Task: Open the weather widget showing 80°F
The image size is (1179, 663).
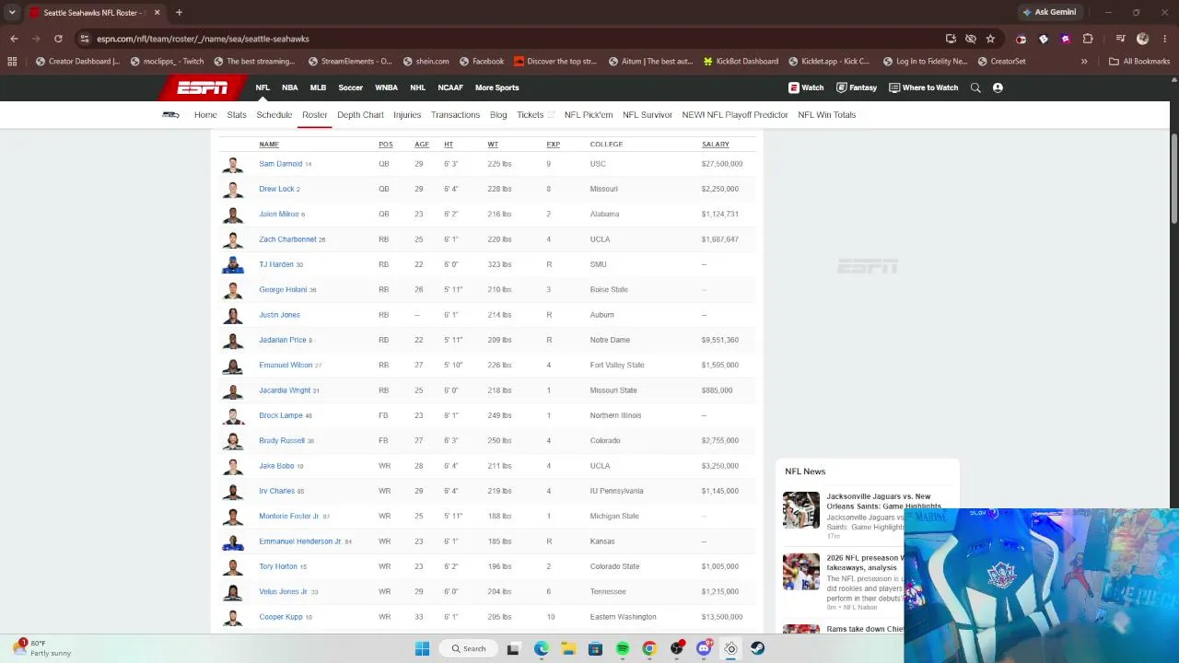Action: 42,648
